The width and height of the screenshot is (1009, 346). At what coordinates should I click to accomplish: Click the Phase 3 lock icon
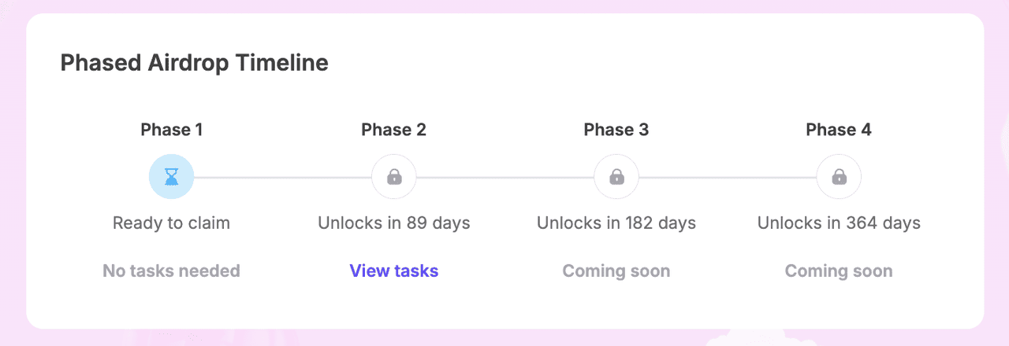pyautogui.click(x=616, y=177)
